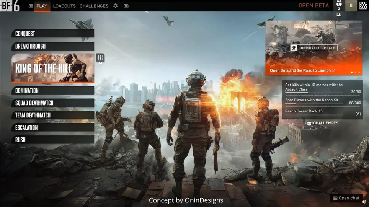Click the rank level 8 badge
Screen dimensions: 369x207
(x=351, y=5)
